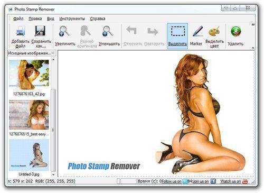Image resolution: width=264 pixels, height=193 pixels.
Task: Close the Photo Stamp Remover window
Action: [247, 8]
